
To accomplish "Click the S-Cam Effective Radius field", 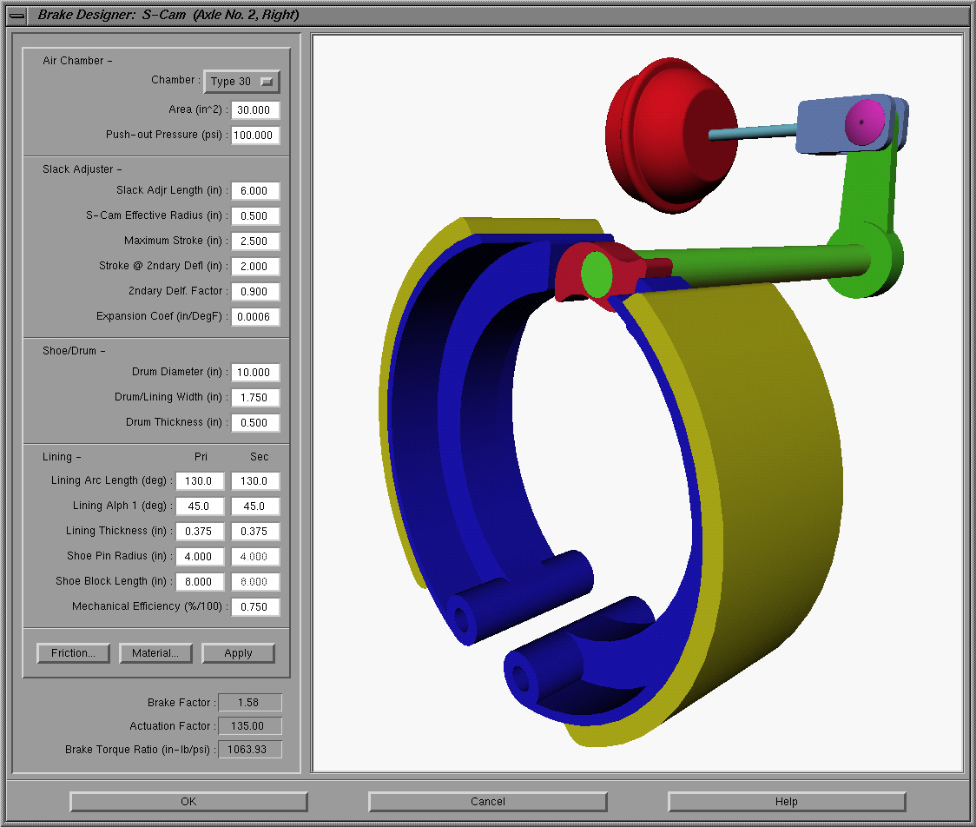I will pyautogui.click(x=255, y=216).
